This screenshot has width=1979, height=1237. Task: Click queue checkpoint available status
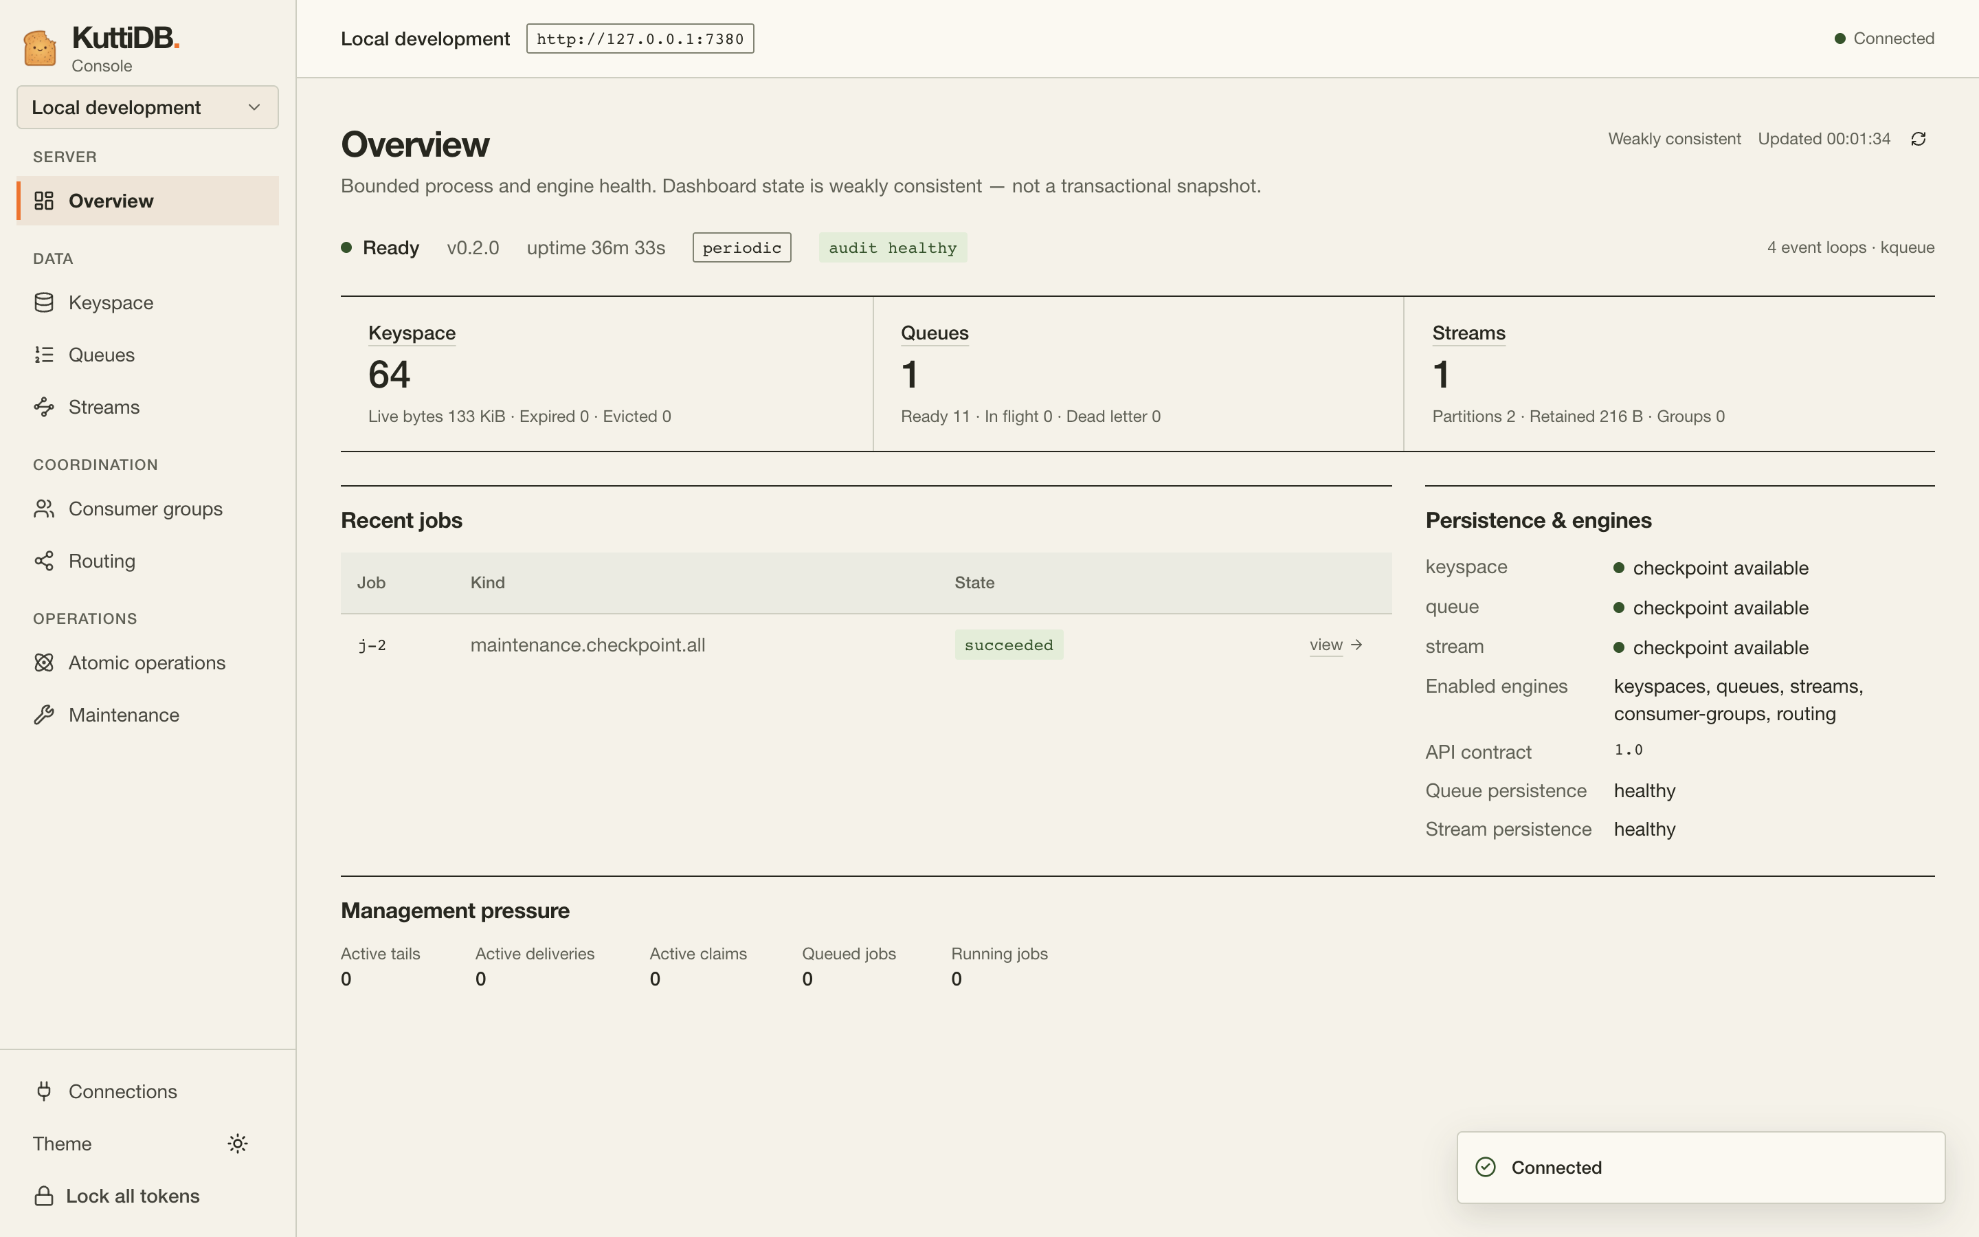1711,608
